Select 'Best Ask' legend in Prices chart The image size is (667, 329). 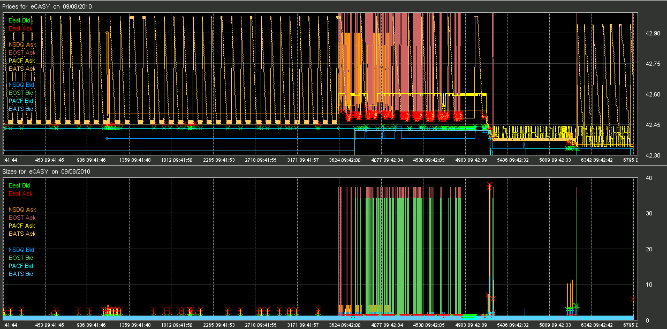click(20, 28)
